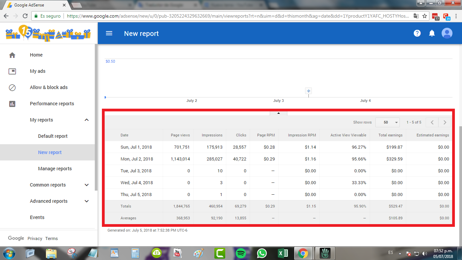Click the Terms link in the footer
This screenshot has width=462, height=260.
tap(52, 239)
